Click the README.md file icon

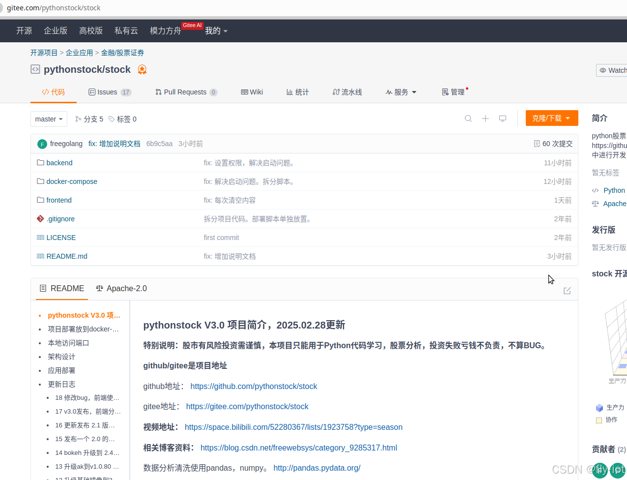coord(41,256)
